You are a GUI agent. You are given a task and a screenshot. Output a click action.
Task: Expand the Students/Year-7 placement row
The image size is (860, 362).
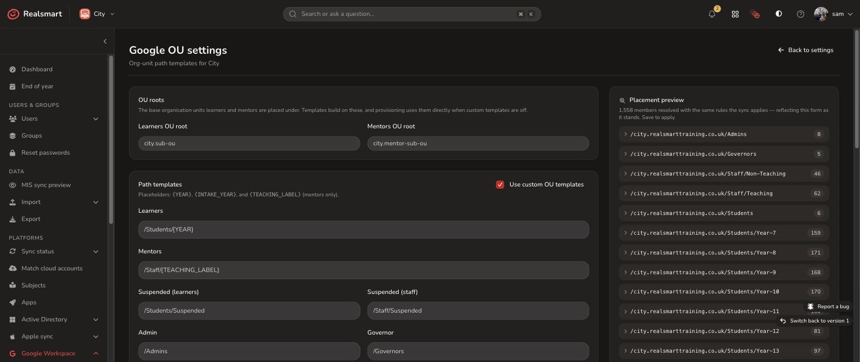pos(723,233)
